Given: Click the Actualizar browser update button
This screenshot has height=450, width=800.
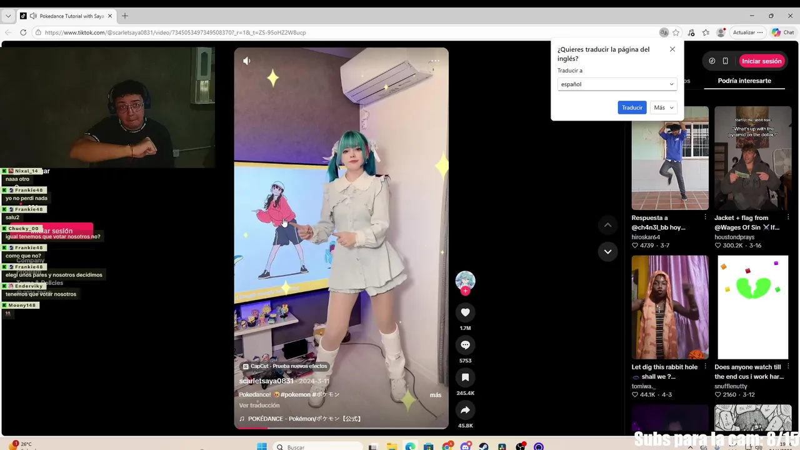Looking at the screenshot, I should tap(747, 32).
